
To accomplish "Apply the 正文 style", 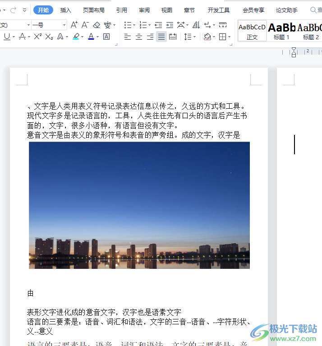I will pos(252,31).
